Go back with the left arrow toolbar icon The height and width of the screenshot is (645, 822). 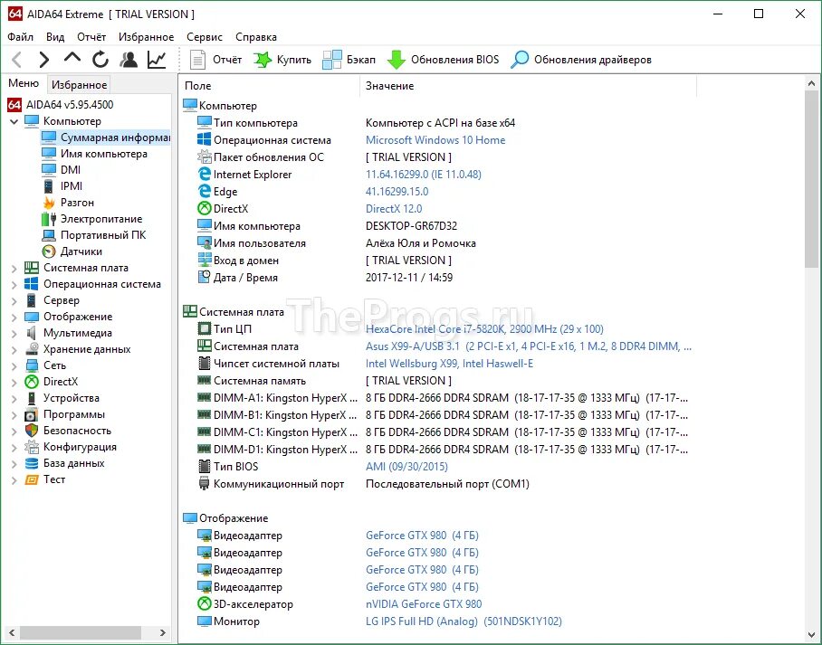pyautogui.click(x=16, y=60)
